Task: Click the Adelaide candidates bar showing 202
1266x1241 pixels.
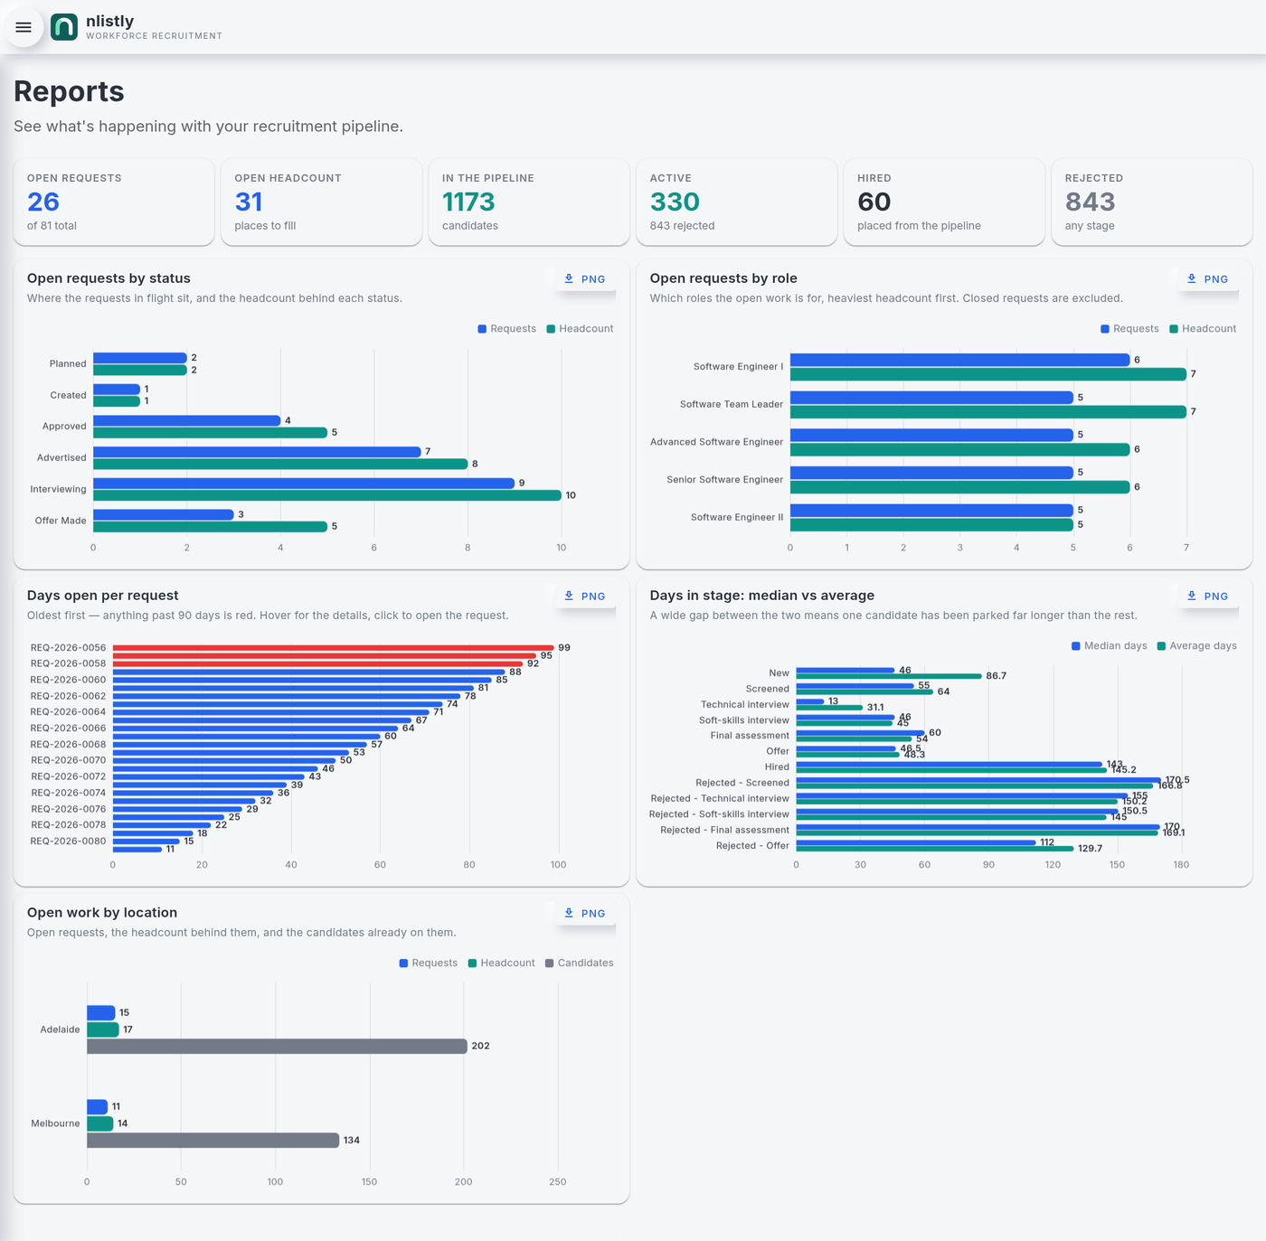Action: (x=277, y=1046)
